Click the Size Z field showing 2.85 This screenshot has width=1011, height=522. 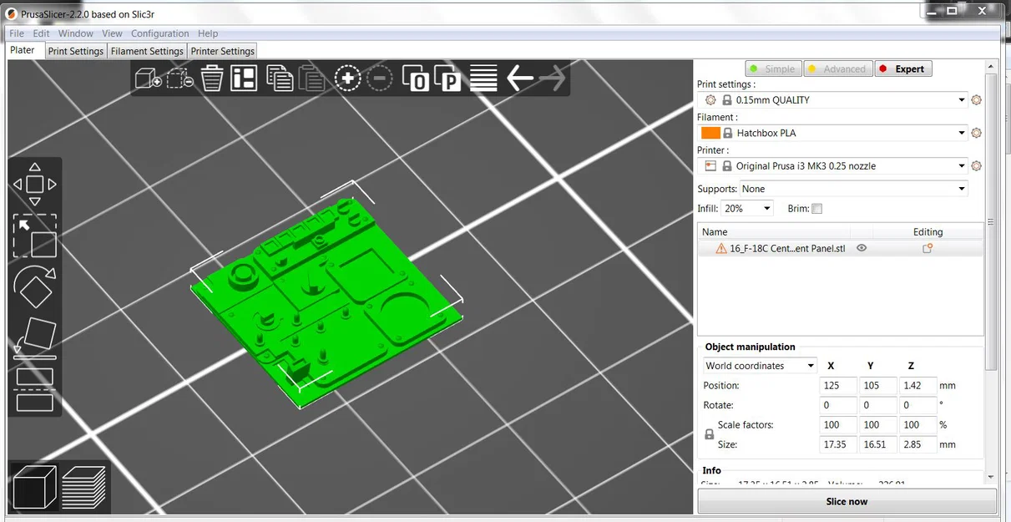click(x=918, y=444)
